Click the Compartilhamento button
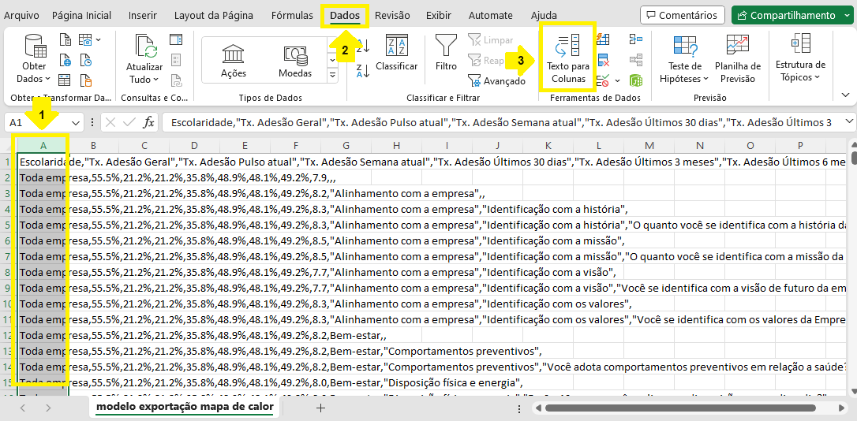 (x=790, y=15)
